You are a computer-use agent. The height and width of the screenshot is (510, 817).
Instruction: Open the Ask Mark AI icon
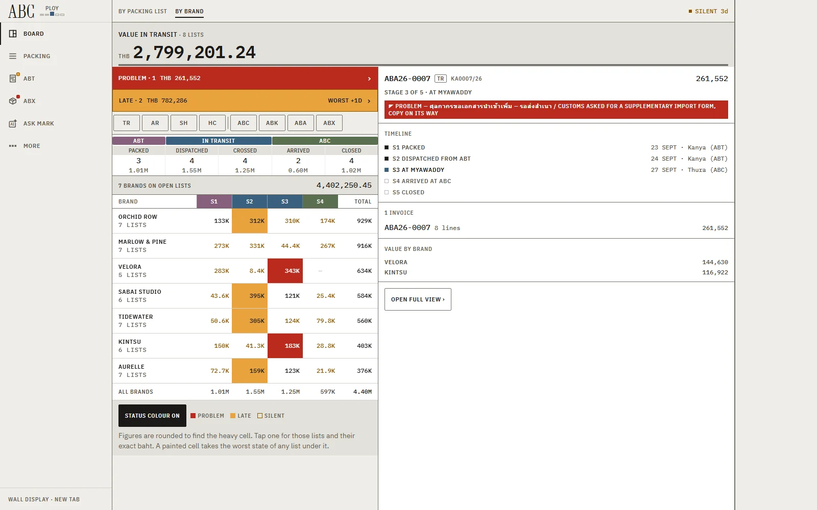coord(13,123)
